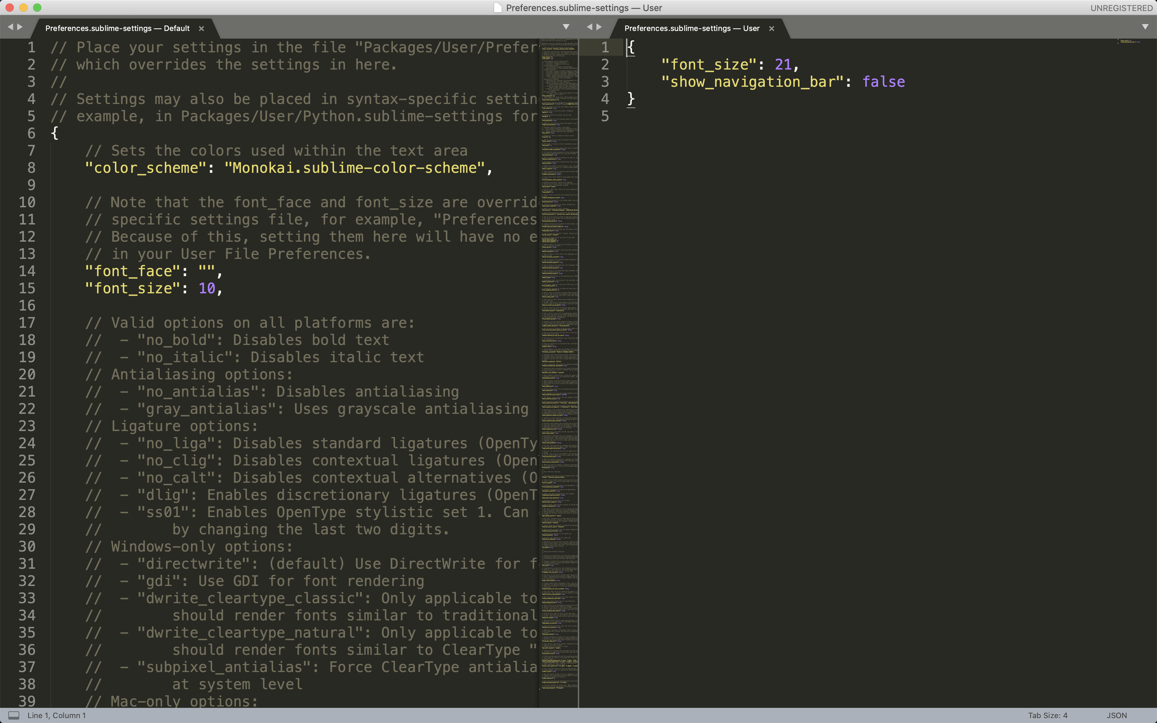This screenshot has width=1157, height=723.
Task: Go to previous tab in left pane
Action: (10, 27)
